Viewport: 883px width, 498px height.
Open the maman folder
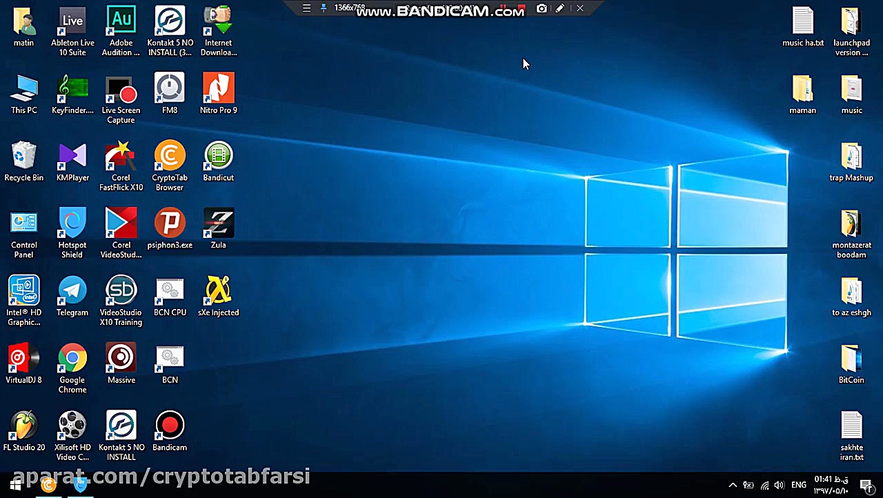803,94
